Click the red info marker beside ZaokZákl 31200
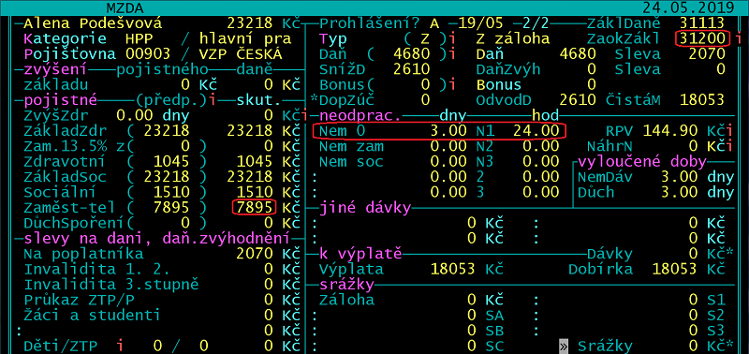Viewport: 749px width, 354px height. coord(739,37)
